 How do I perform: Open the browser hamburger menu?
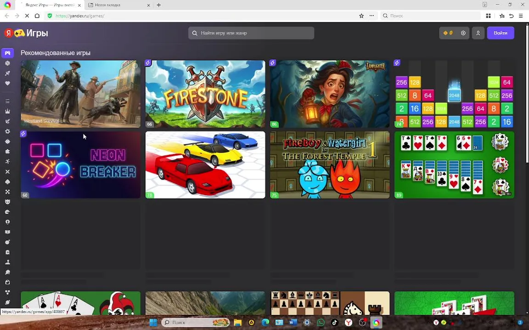click(521, 16)
